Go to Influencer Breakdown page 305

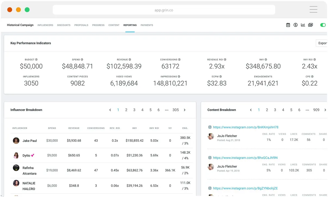pyautogui.click(x=176, y=110)
